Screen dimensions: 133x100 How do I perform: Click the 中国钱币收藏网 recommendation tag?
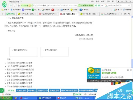[86, 90]
